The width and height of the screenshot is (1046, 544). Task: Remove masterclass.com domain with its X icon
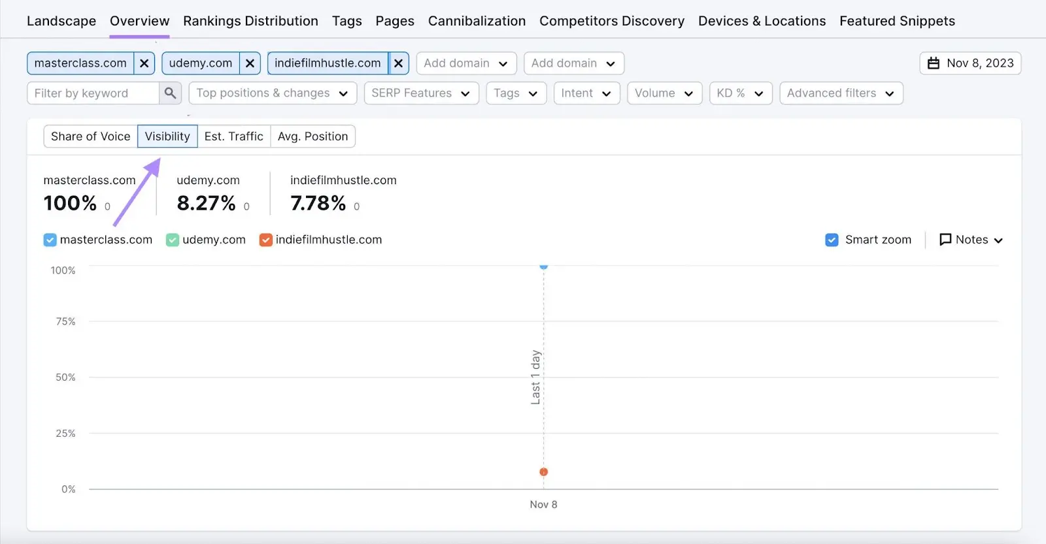[144, 63]
